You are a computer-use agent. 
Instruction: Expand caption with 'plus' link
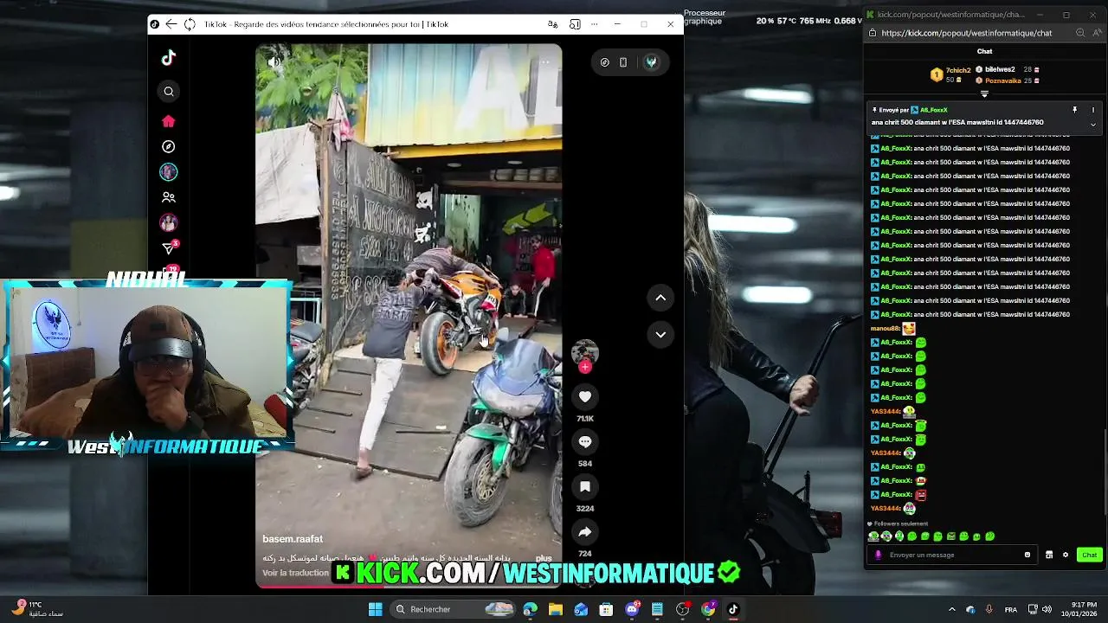544,559
